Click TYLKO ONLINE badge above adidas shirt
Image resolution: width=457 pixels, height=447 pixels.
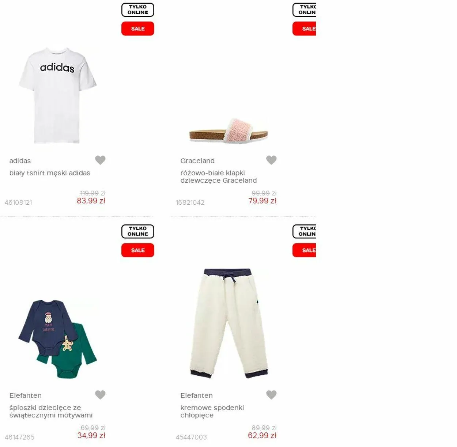[x=138, y=10]
